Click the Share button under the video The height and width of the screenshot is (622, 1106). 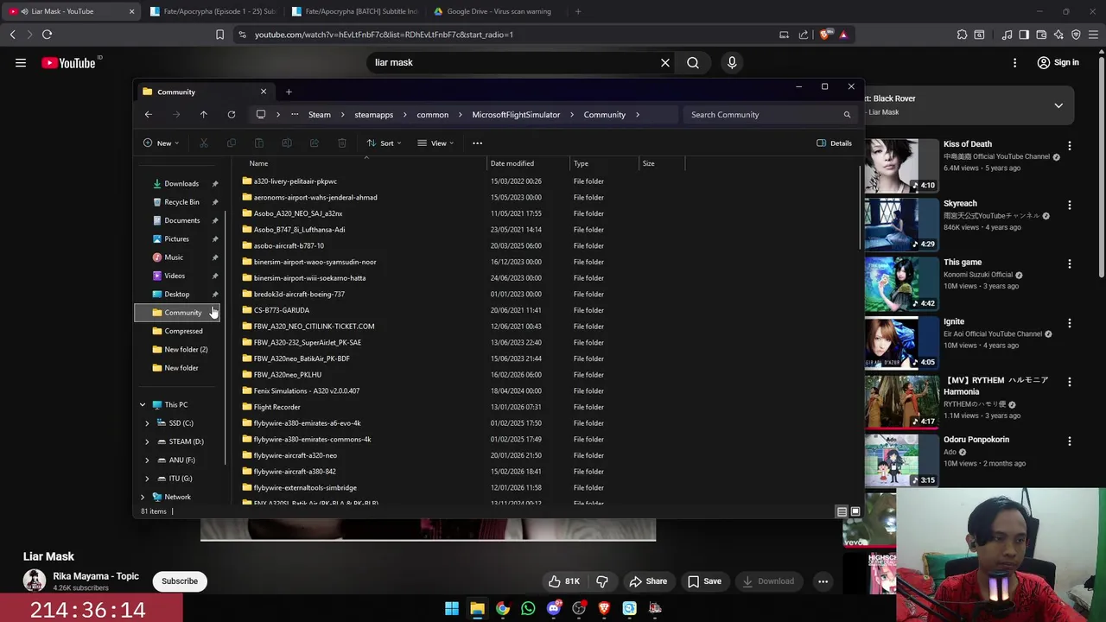[x=648, y=581]
